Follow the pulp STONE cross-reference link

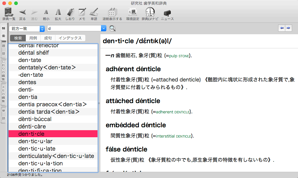(179, 55)
